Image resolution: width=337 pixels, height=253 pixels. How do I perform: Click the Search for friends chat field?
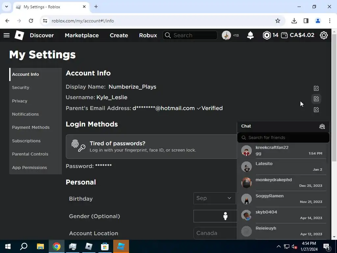[283, 138]
